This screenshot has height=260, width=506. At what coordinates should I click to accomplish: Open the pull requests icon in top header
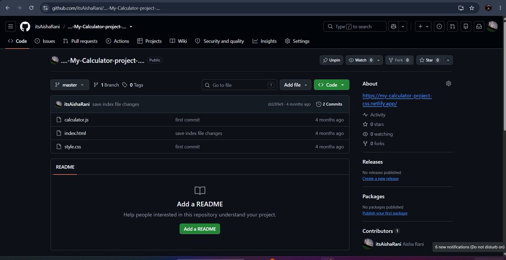point(452,27)
